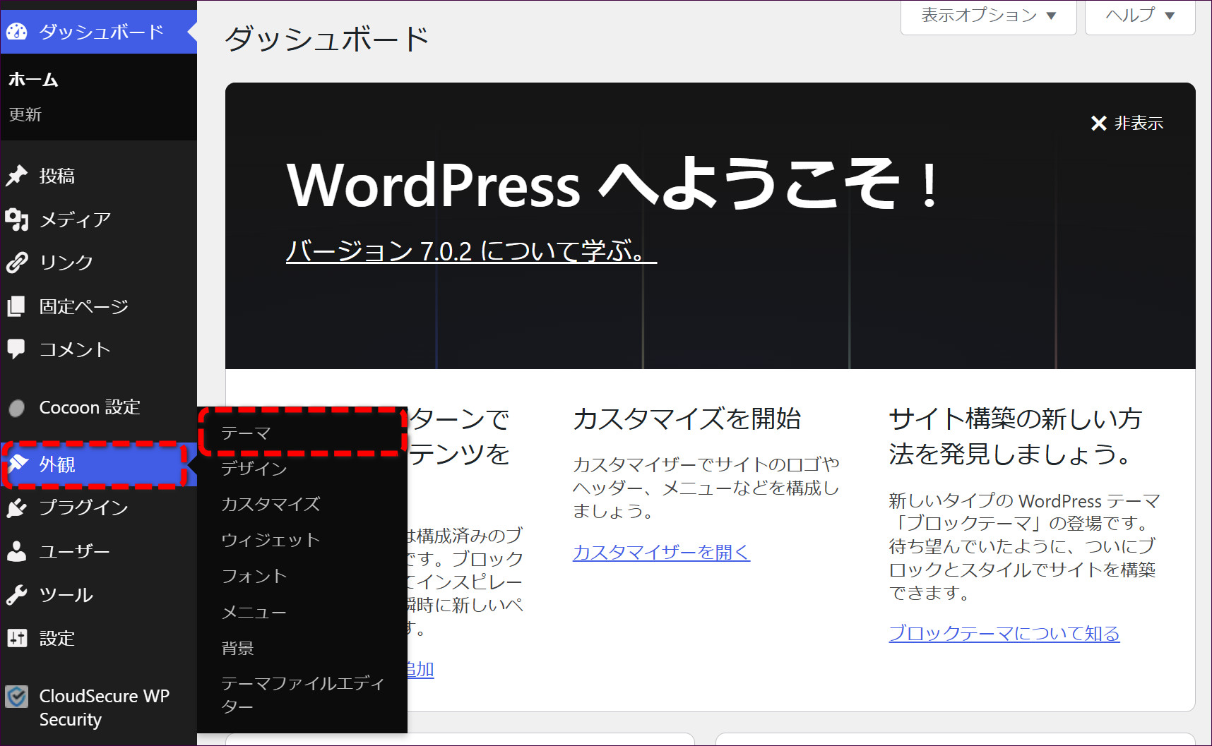Image resolution: width=1212 pixels, height=746 pixels.
Task: Open the ツール menu label
Action: [66, 595]
